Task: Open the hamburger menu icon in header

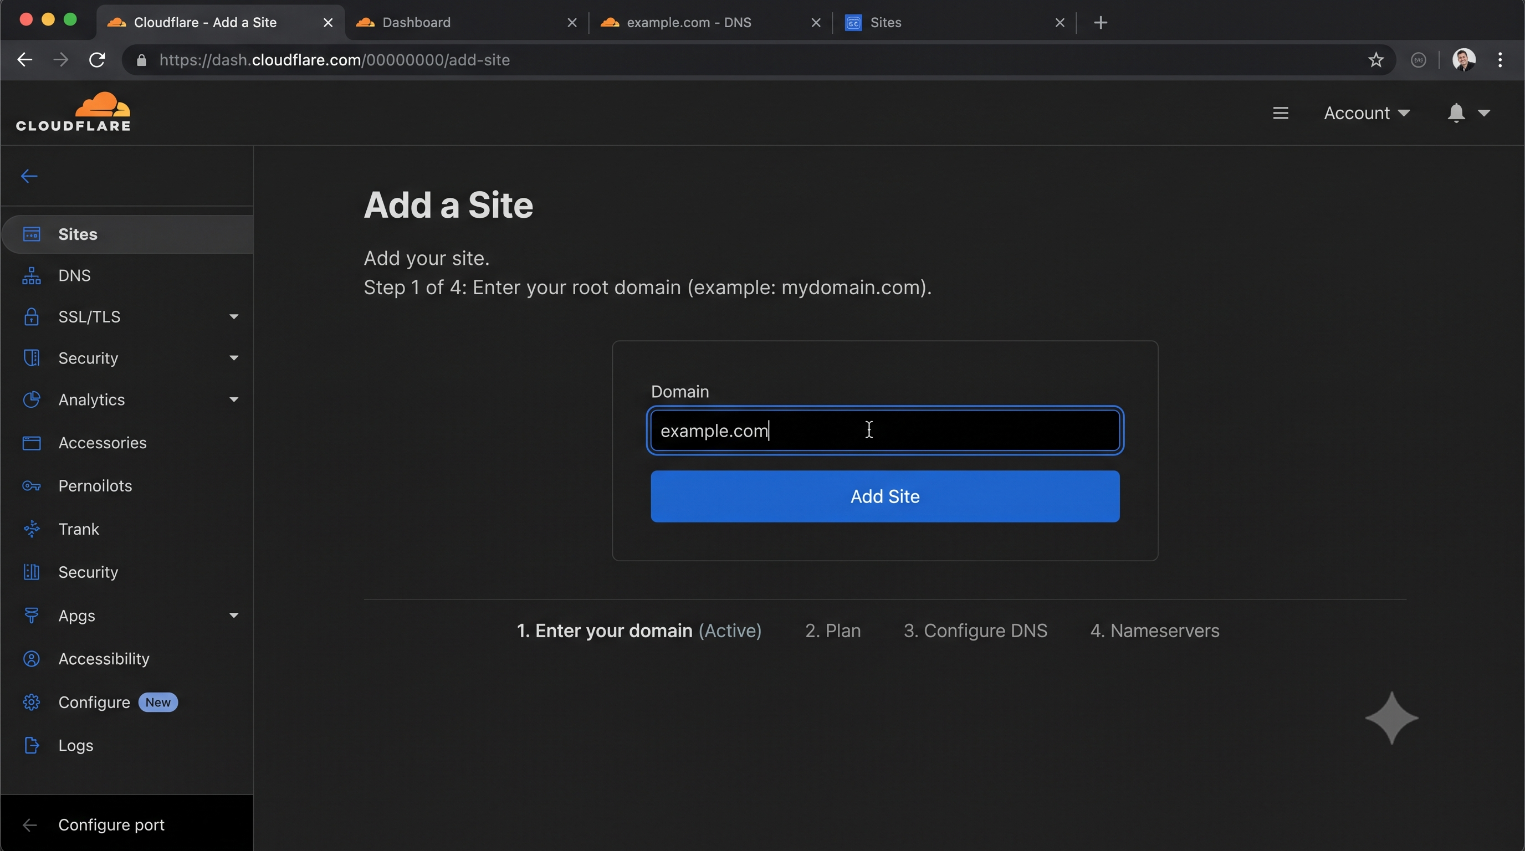Action: pyautogui.click(x=1281, y=113)
